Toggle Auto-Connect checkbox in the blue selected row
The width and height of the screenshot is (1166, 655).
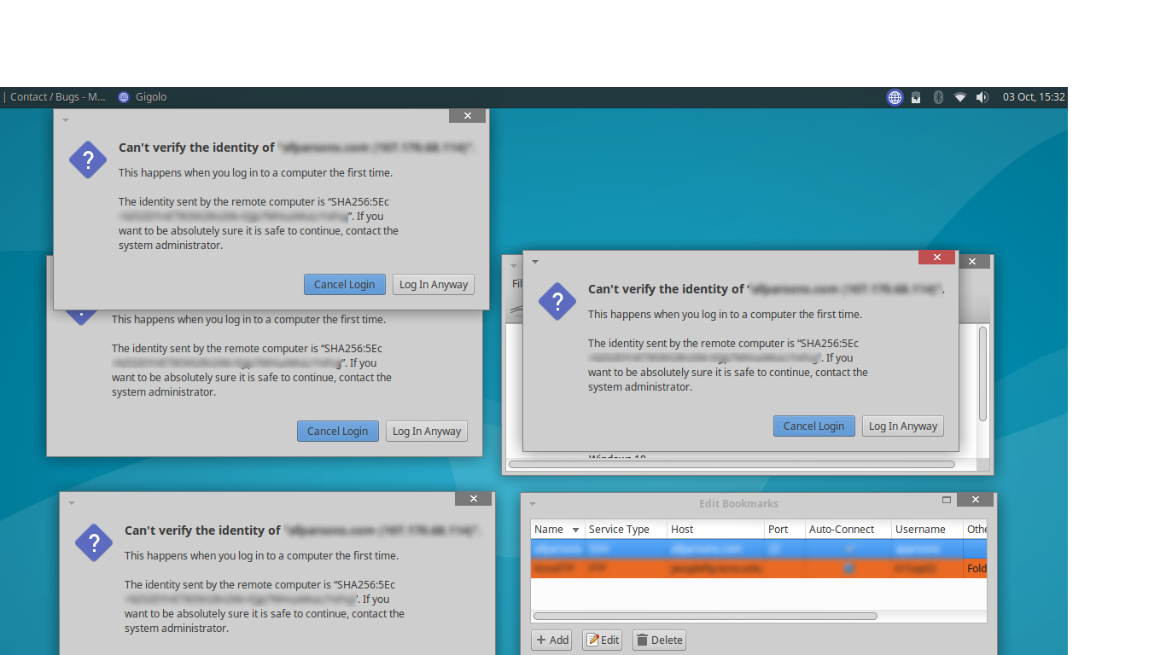click(848, 549)
